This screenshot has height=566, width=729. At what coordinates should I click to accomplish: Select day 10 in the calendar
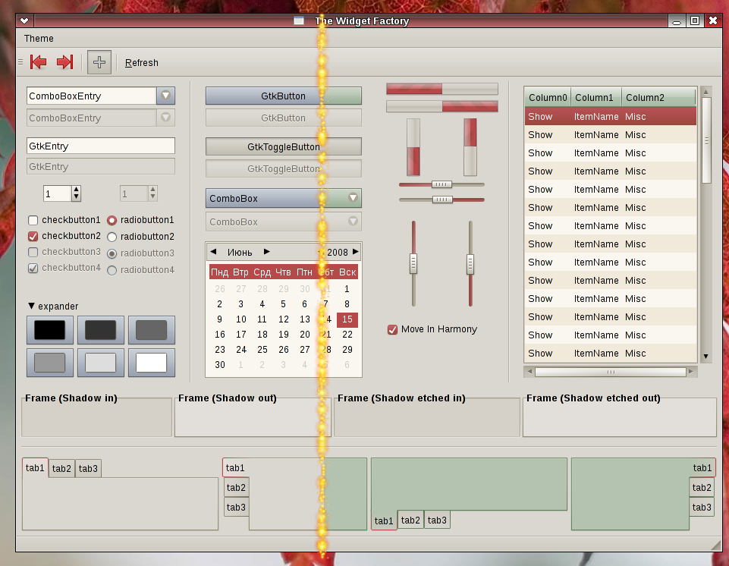click(x=240, y=319)
